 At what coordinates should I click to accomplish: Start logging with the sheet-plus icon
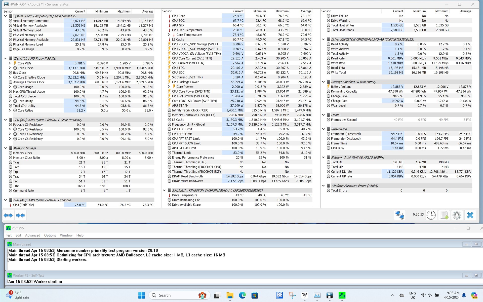tap(444, 215)
